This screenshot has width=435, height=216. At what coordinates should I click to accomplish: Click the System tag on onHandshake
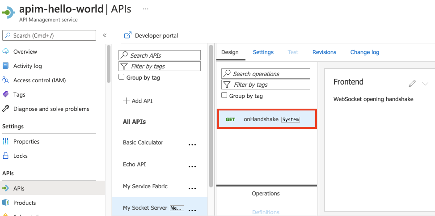point(291,119)
